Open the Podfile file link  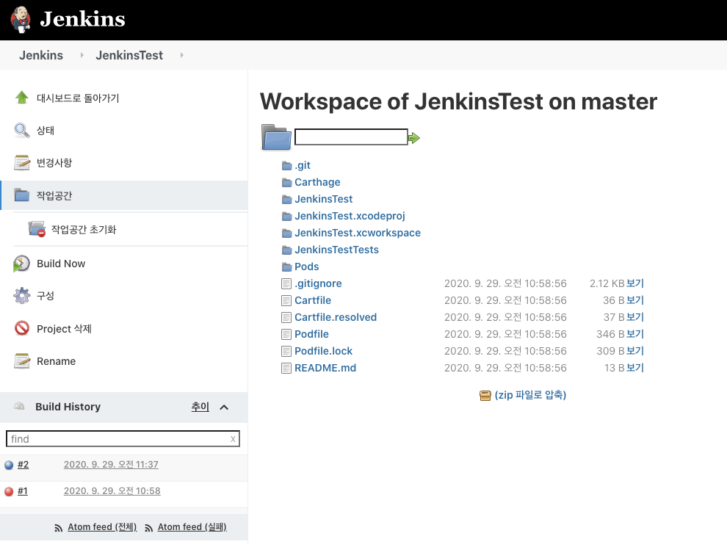coord(311,334)
